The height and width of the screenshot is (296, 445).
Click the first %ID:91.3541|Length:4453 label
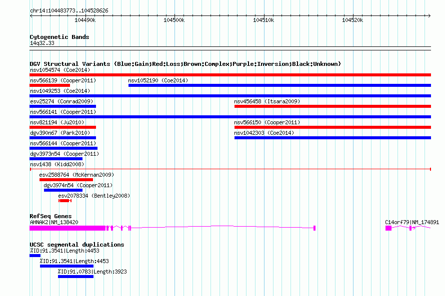(x=64, y=251)
